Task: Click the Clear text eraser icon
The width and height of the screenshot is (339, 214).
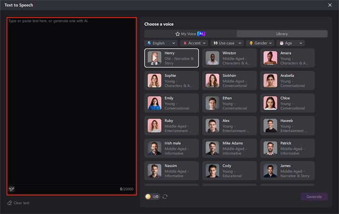Action: pyautogui.click(x=10, y=203)
